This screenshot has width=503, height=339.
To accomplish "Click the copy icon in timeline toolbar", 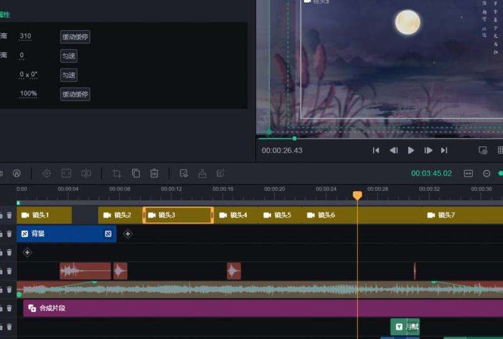I will point(136,174).
